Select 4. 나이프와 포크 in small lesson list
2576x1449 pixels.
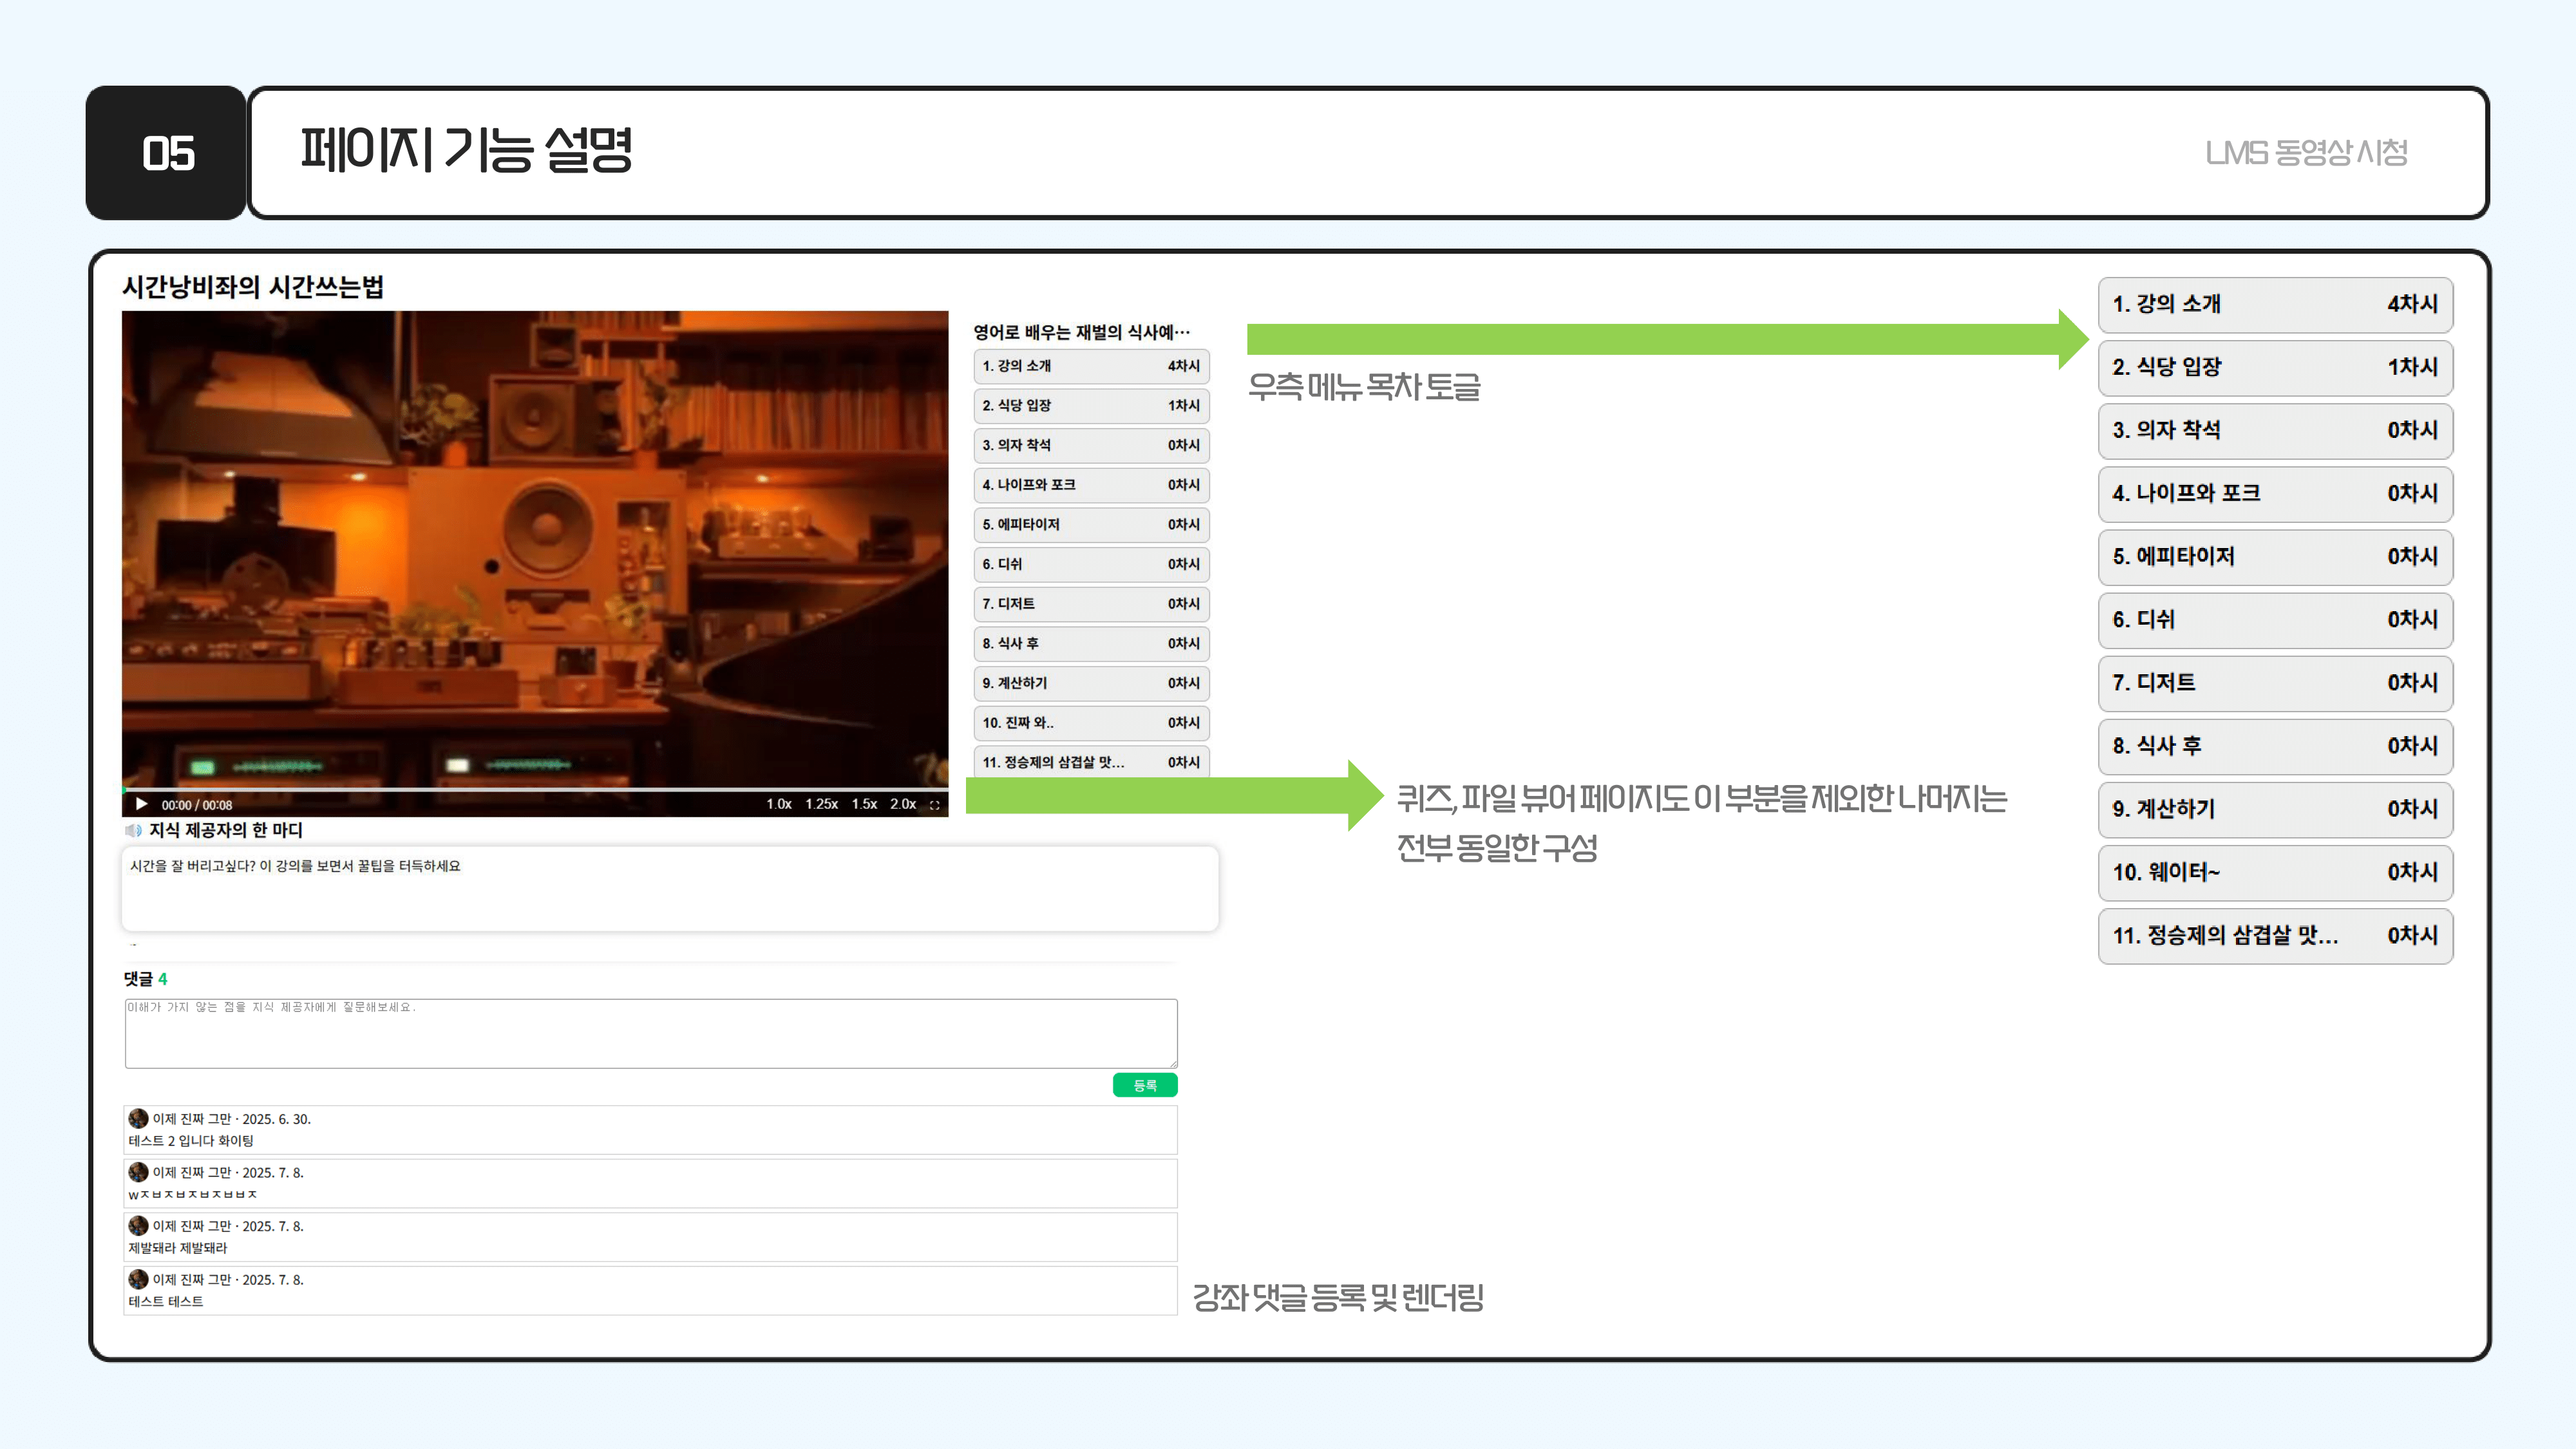coord(1090,485)
